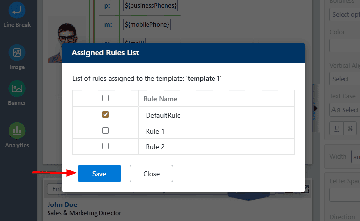
Task: Select the ${mobilePhone} placeholder field
Action: [147, 24]
